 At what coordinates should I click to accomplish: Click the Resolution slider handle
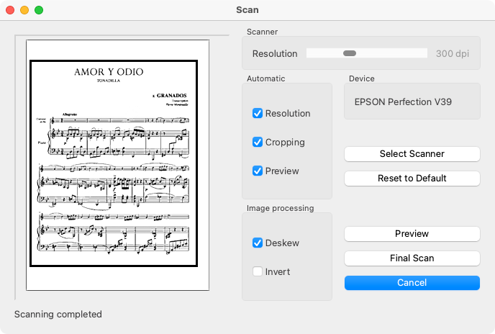pos(350,53)
